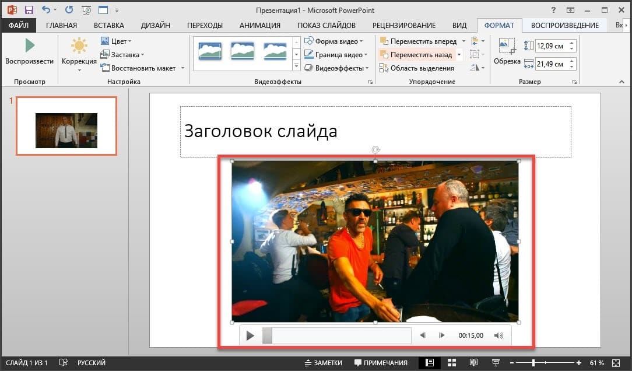
Task: Open the Размер group dialog launcher
Action: point(574,82)
